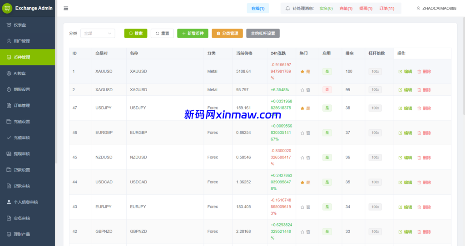Open 合约杠杆设置 leverage settings

263,33
